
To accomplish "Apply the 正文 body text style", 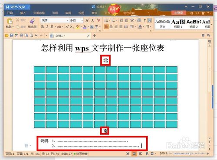I will 162,24.
